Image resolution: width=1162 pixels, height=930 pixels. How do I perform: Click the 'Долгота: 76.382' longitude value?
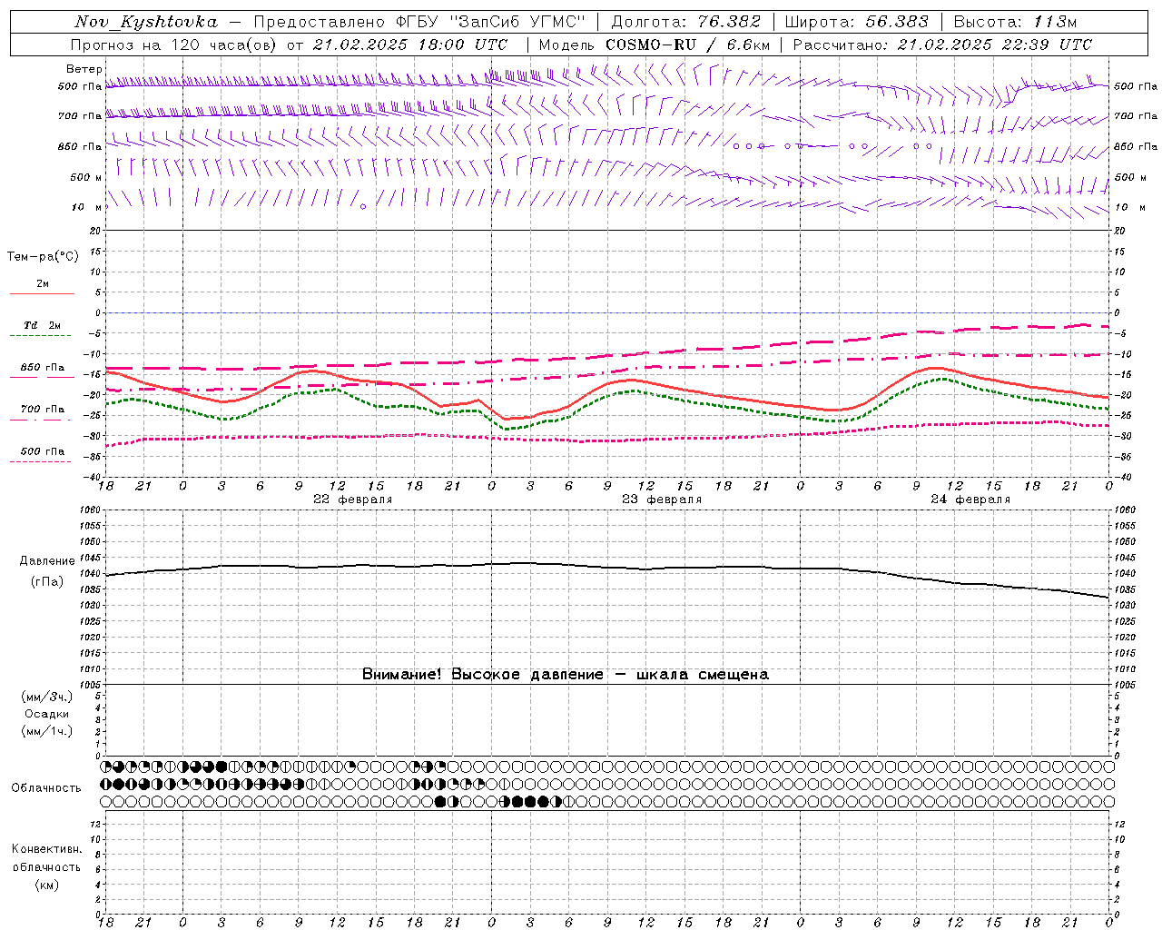coord(686,22)
